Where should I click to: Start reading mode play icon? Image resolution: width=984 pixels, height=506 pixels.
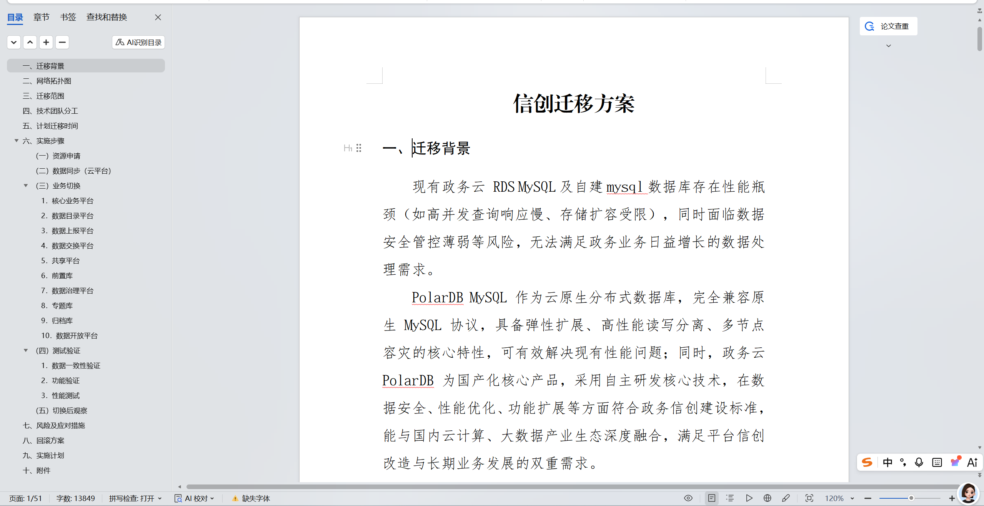pos(749,498)
